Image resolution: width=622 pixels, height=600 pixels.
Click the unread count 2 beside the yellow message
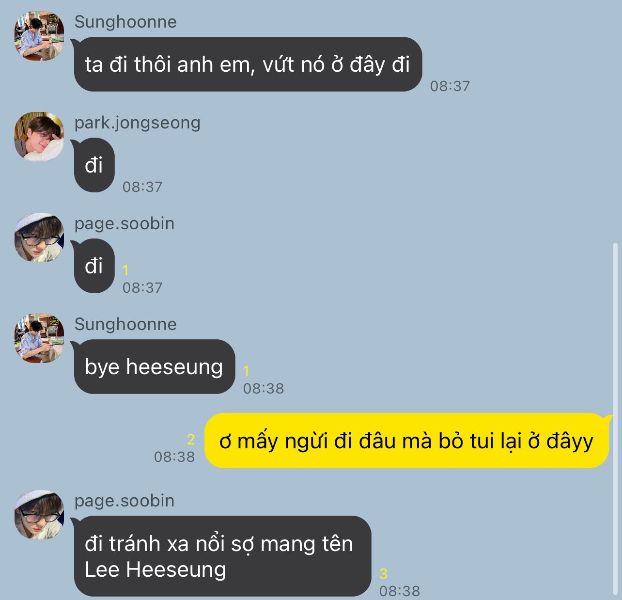(190, 440)
